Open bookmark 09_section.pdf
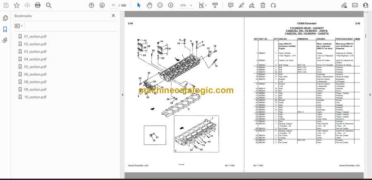 (x=35, y=89)
